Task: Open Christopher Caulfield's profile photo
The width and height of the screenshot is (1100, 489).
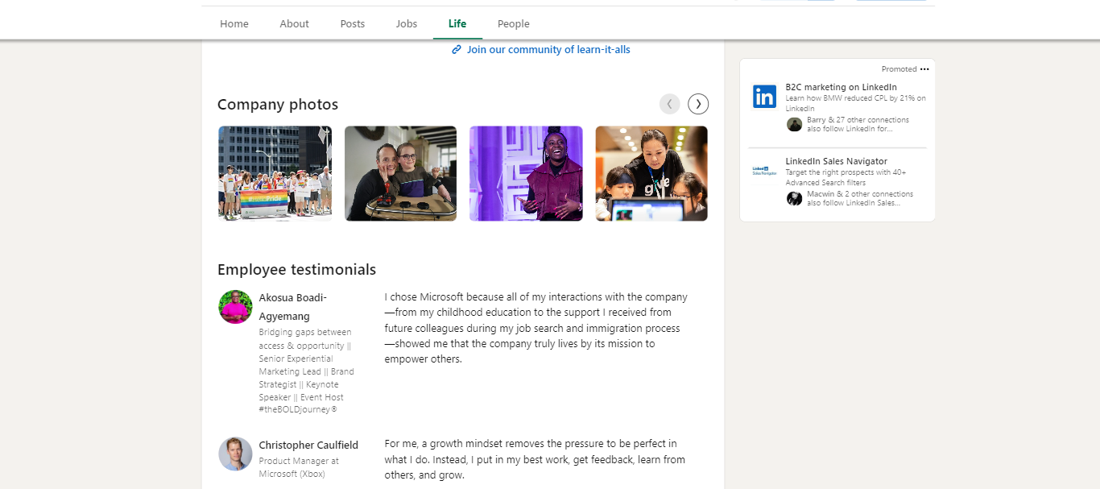Action: coord(235,454)
